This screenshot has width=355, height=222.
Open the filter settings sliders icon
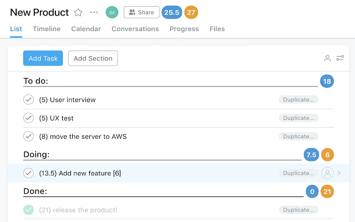[340, 58]
